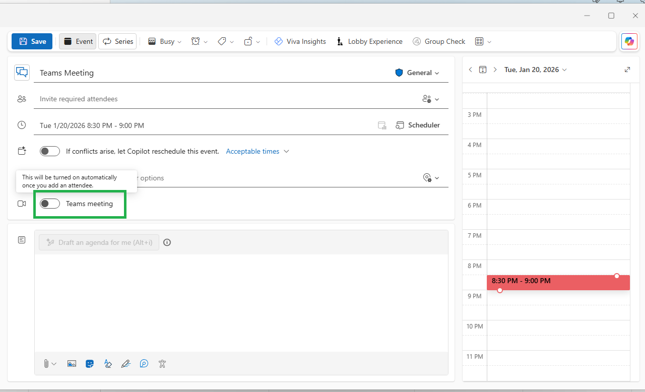The height and width of the screenshot is (392, 645).
Task: Click the clock time icon
Action: [x=22, y=125]
